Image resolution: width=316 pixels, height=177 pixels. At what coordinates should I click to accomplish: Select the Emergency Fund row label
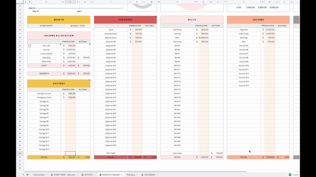pyautogui.click(x=44, y=97)
